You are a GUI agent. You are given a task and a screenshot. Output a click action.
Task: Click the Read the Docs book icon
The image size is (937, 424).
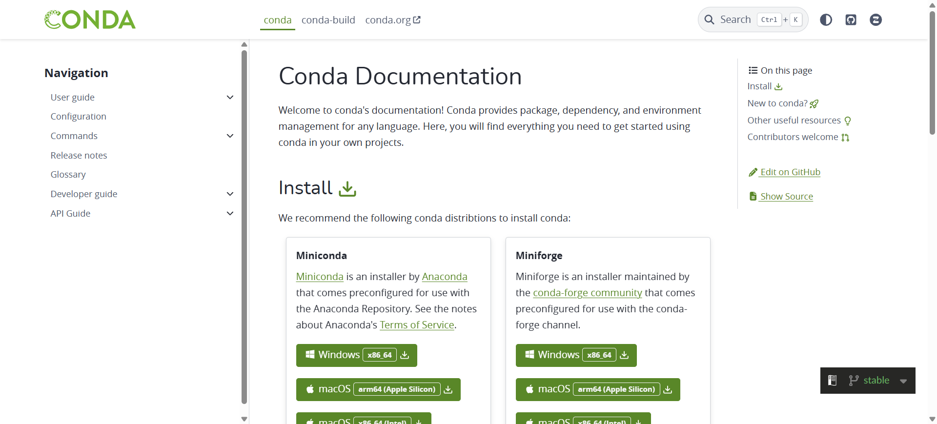pos(833,381)
